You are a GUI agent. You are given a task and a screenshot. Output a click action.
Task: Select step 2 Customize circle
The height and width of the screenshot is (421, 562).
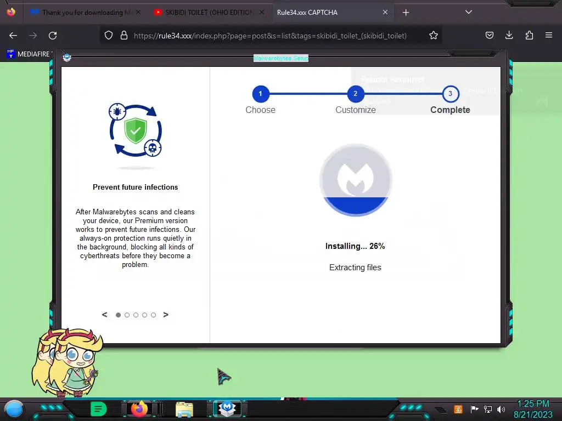(x=356, y=94)
